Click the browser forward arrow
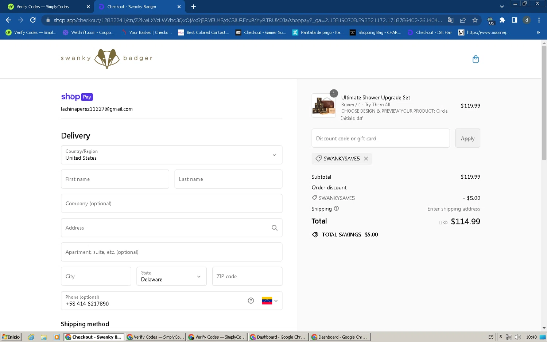Image resolution: width=547 pixels, height=342 pixels. [x=21, y=20]
